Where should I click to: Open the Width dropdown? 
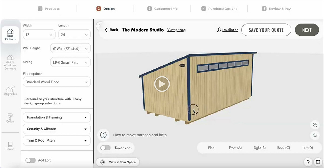tap(39, 35)
